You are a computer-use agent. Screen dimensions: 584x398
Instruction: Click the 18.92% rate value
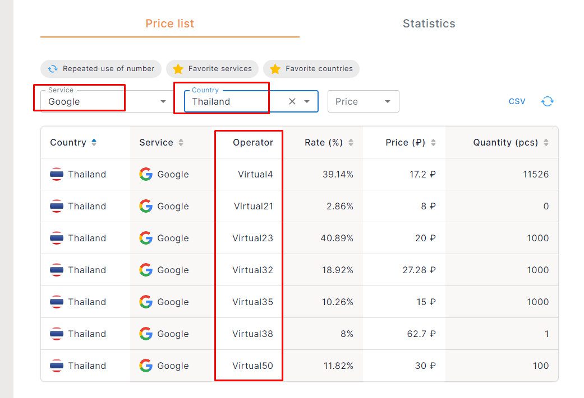point(337,270)
